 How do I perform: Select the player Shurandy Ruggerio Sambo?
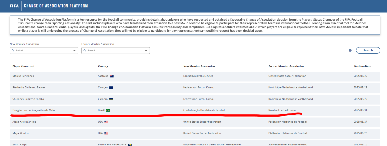pyautogui.click(x=28, y=99)
